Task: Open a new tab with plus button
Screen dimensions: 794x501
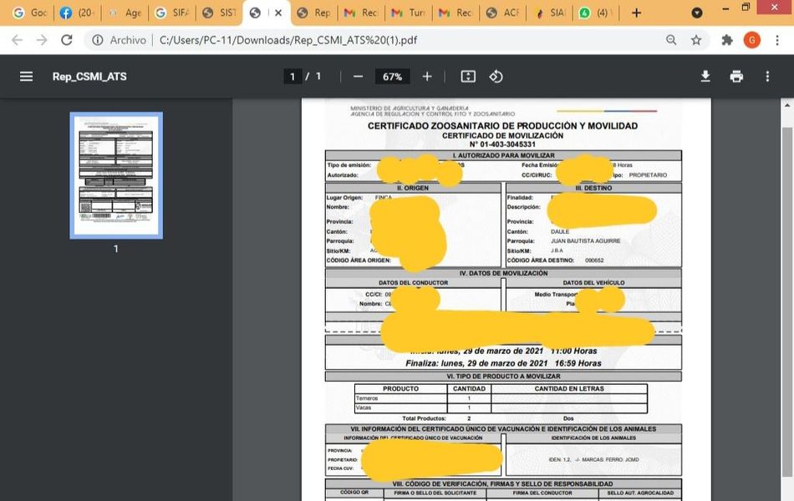Action: (637, 13)
